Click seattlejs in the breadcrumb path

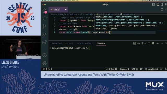(x=89, y=14)
